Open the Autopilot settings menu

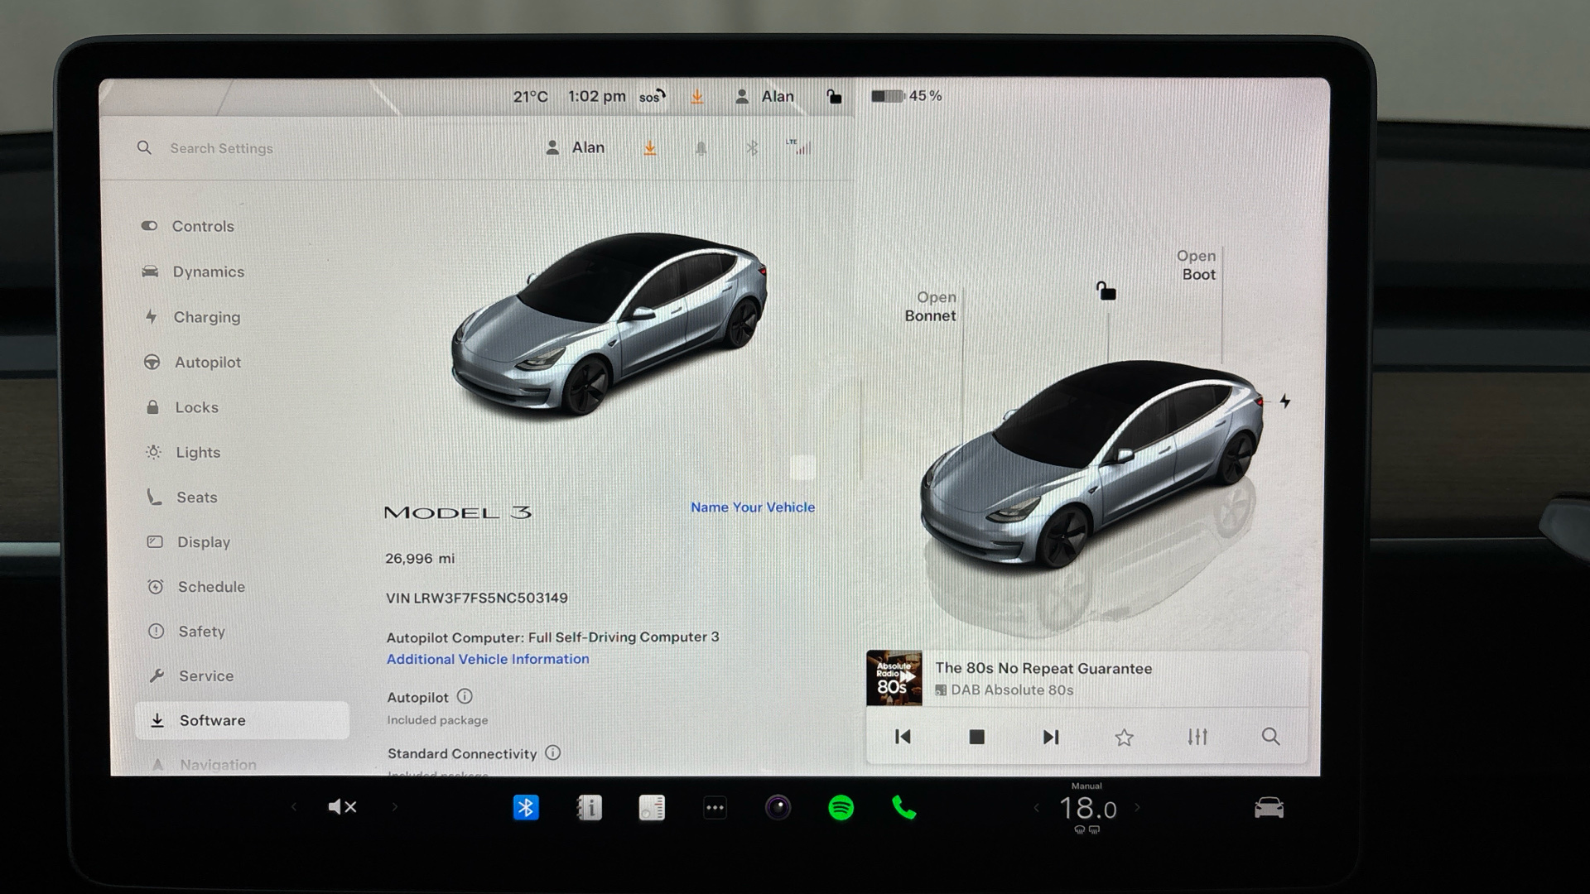click(x=192, y=362)
